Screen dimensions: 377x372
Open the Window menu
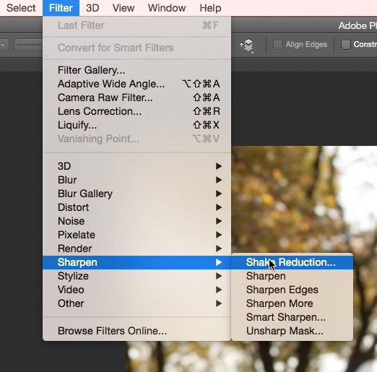click(167, 8)
